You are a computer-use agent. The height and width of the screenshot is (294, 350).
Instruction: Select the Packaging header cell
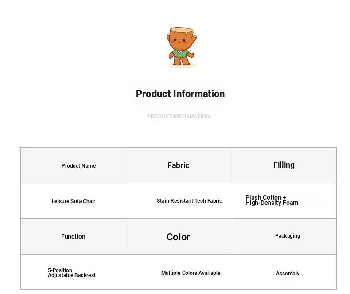[x=288, y=236]
